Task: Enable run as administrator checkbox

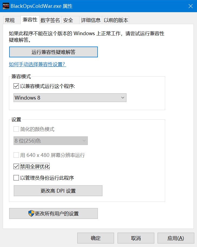Action: coord(16,178)
